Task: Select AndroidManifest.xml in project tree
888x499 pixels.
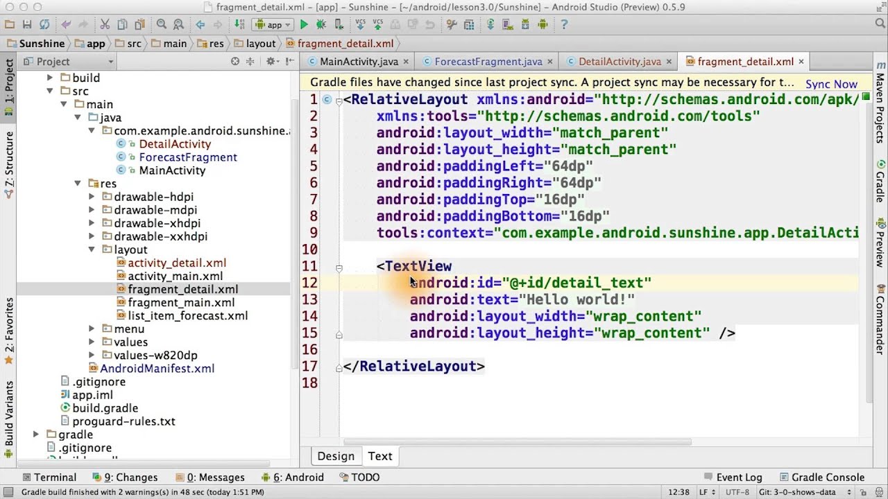Action: pyautogui.click(x=157, y=368)
